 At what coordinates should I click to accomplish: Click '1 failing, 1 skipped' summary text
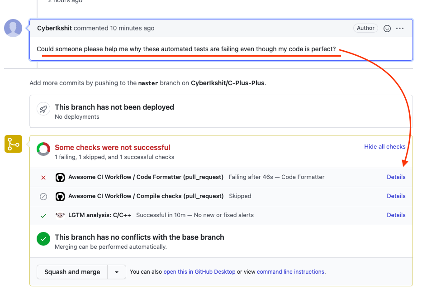114,157
